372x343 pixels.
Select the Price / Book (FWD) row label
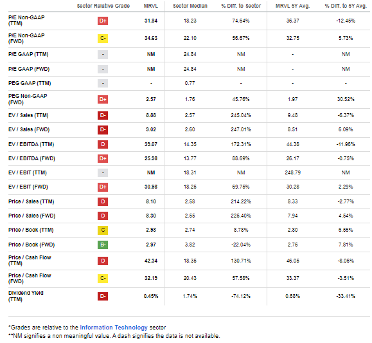pos(31,245)
